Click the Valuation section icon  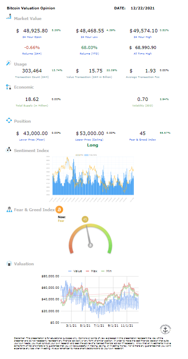pyautogui.click(x=9, y=264)
